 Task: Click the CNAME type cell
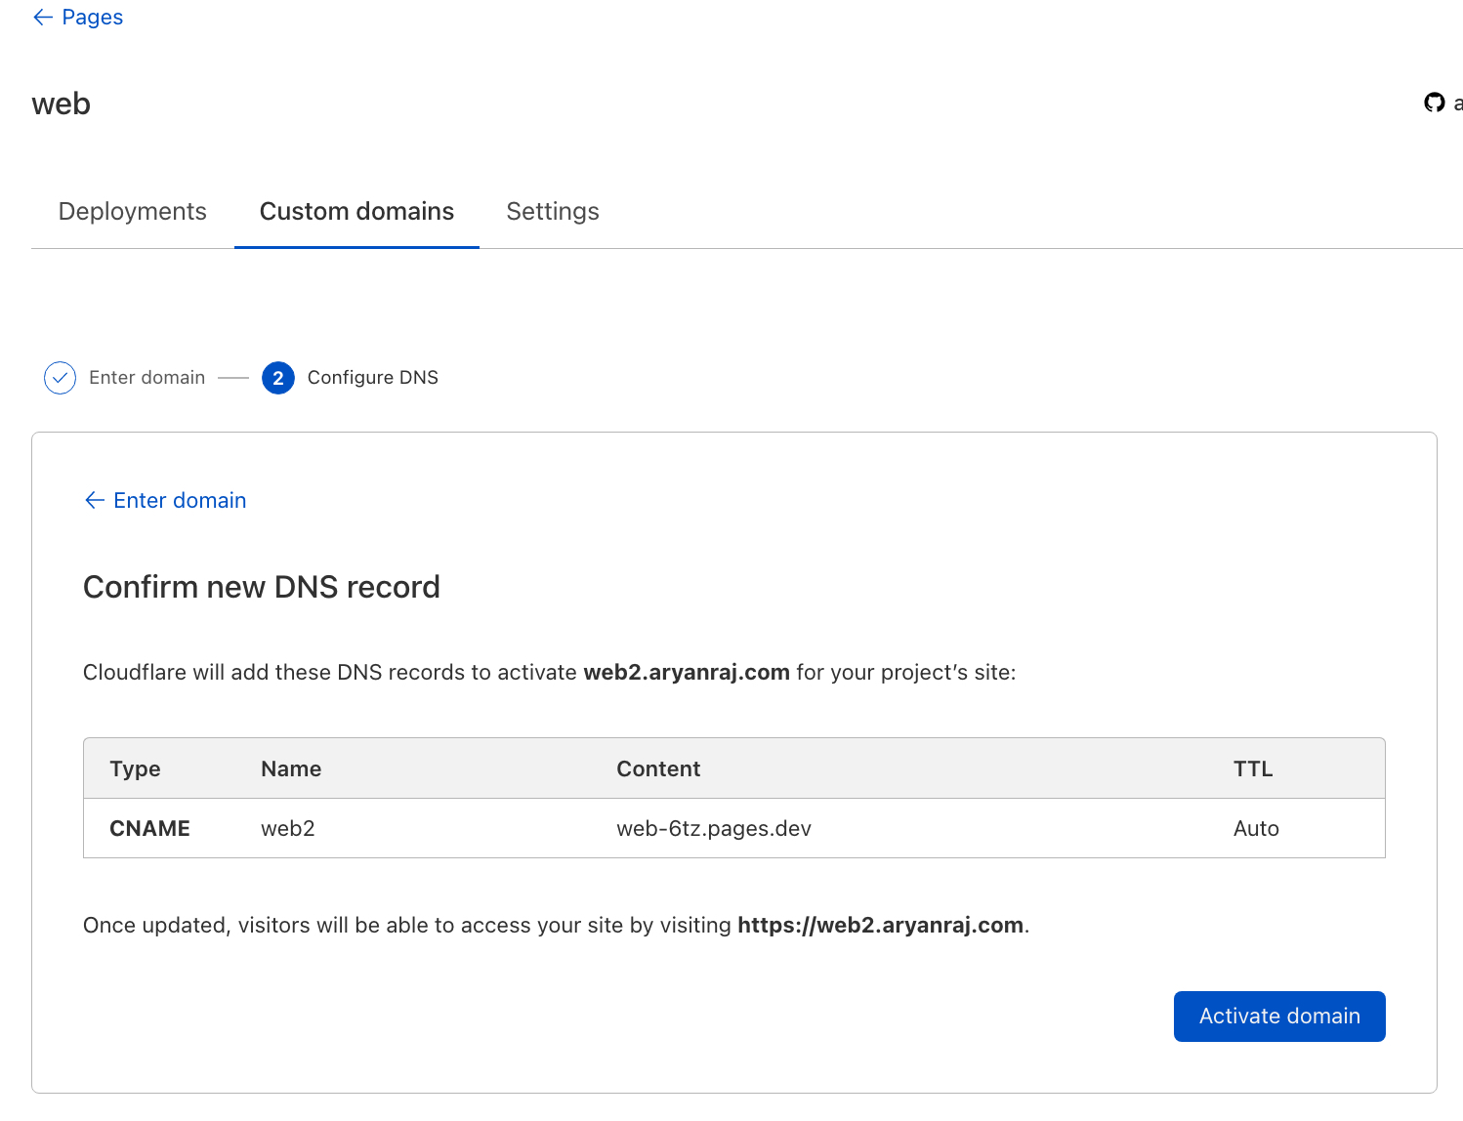(149, 829)
